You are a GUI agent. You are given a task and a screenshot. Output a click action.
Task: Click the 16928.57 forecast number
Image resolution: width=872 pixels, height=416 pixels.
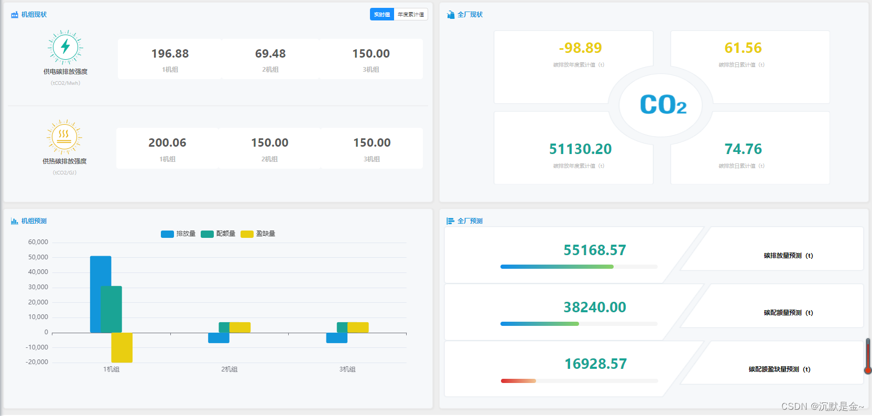point(595,364)
